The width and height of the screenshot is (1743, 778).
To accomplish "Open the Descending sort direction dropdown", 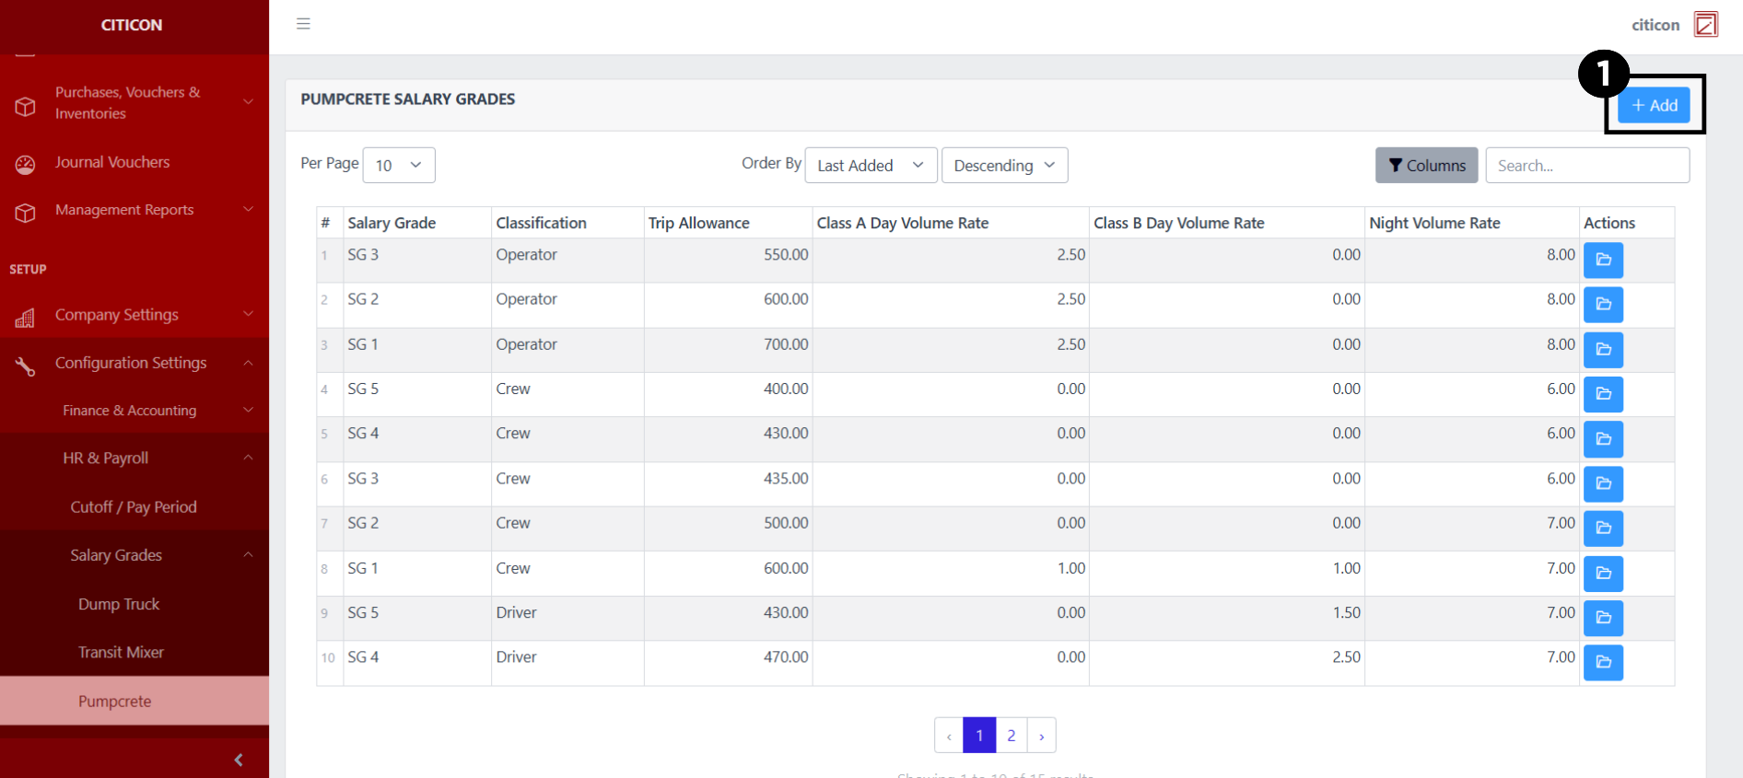I will (x=1004, y=165).
